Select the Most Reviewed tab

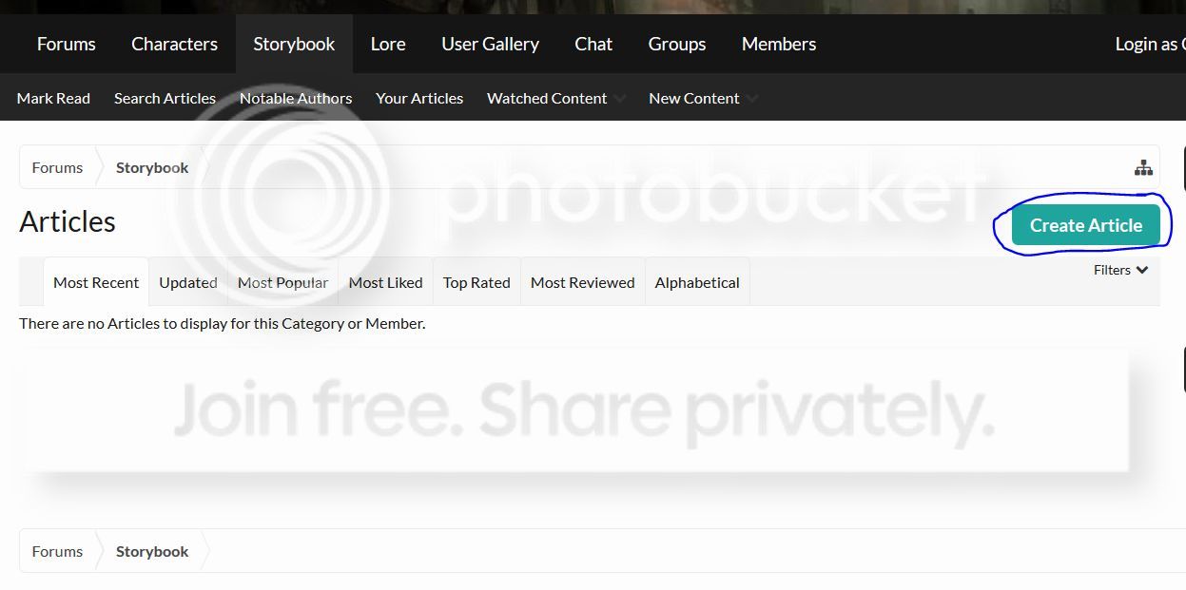[582, 282]
